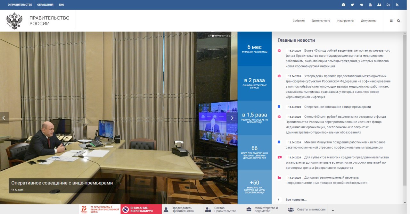
Task: Click the chevron beside Все новости
Action: point(279,200)
